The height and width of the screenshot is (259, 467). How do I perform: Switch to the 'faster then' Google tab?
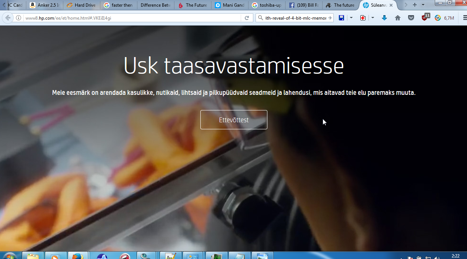(118, 5)
